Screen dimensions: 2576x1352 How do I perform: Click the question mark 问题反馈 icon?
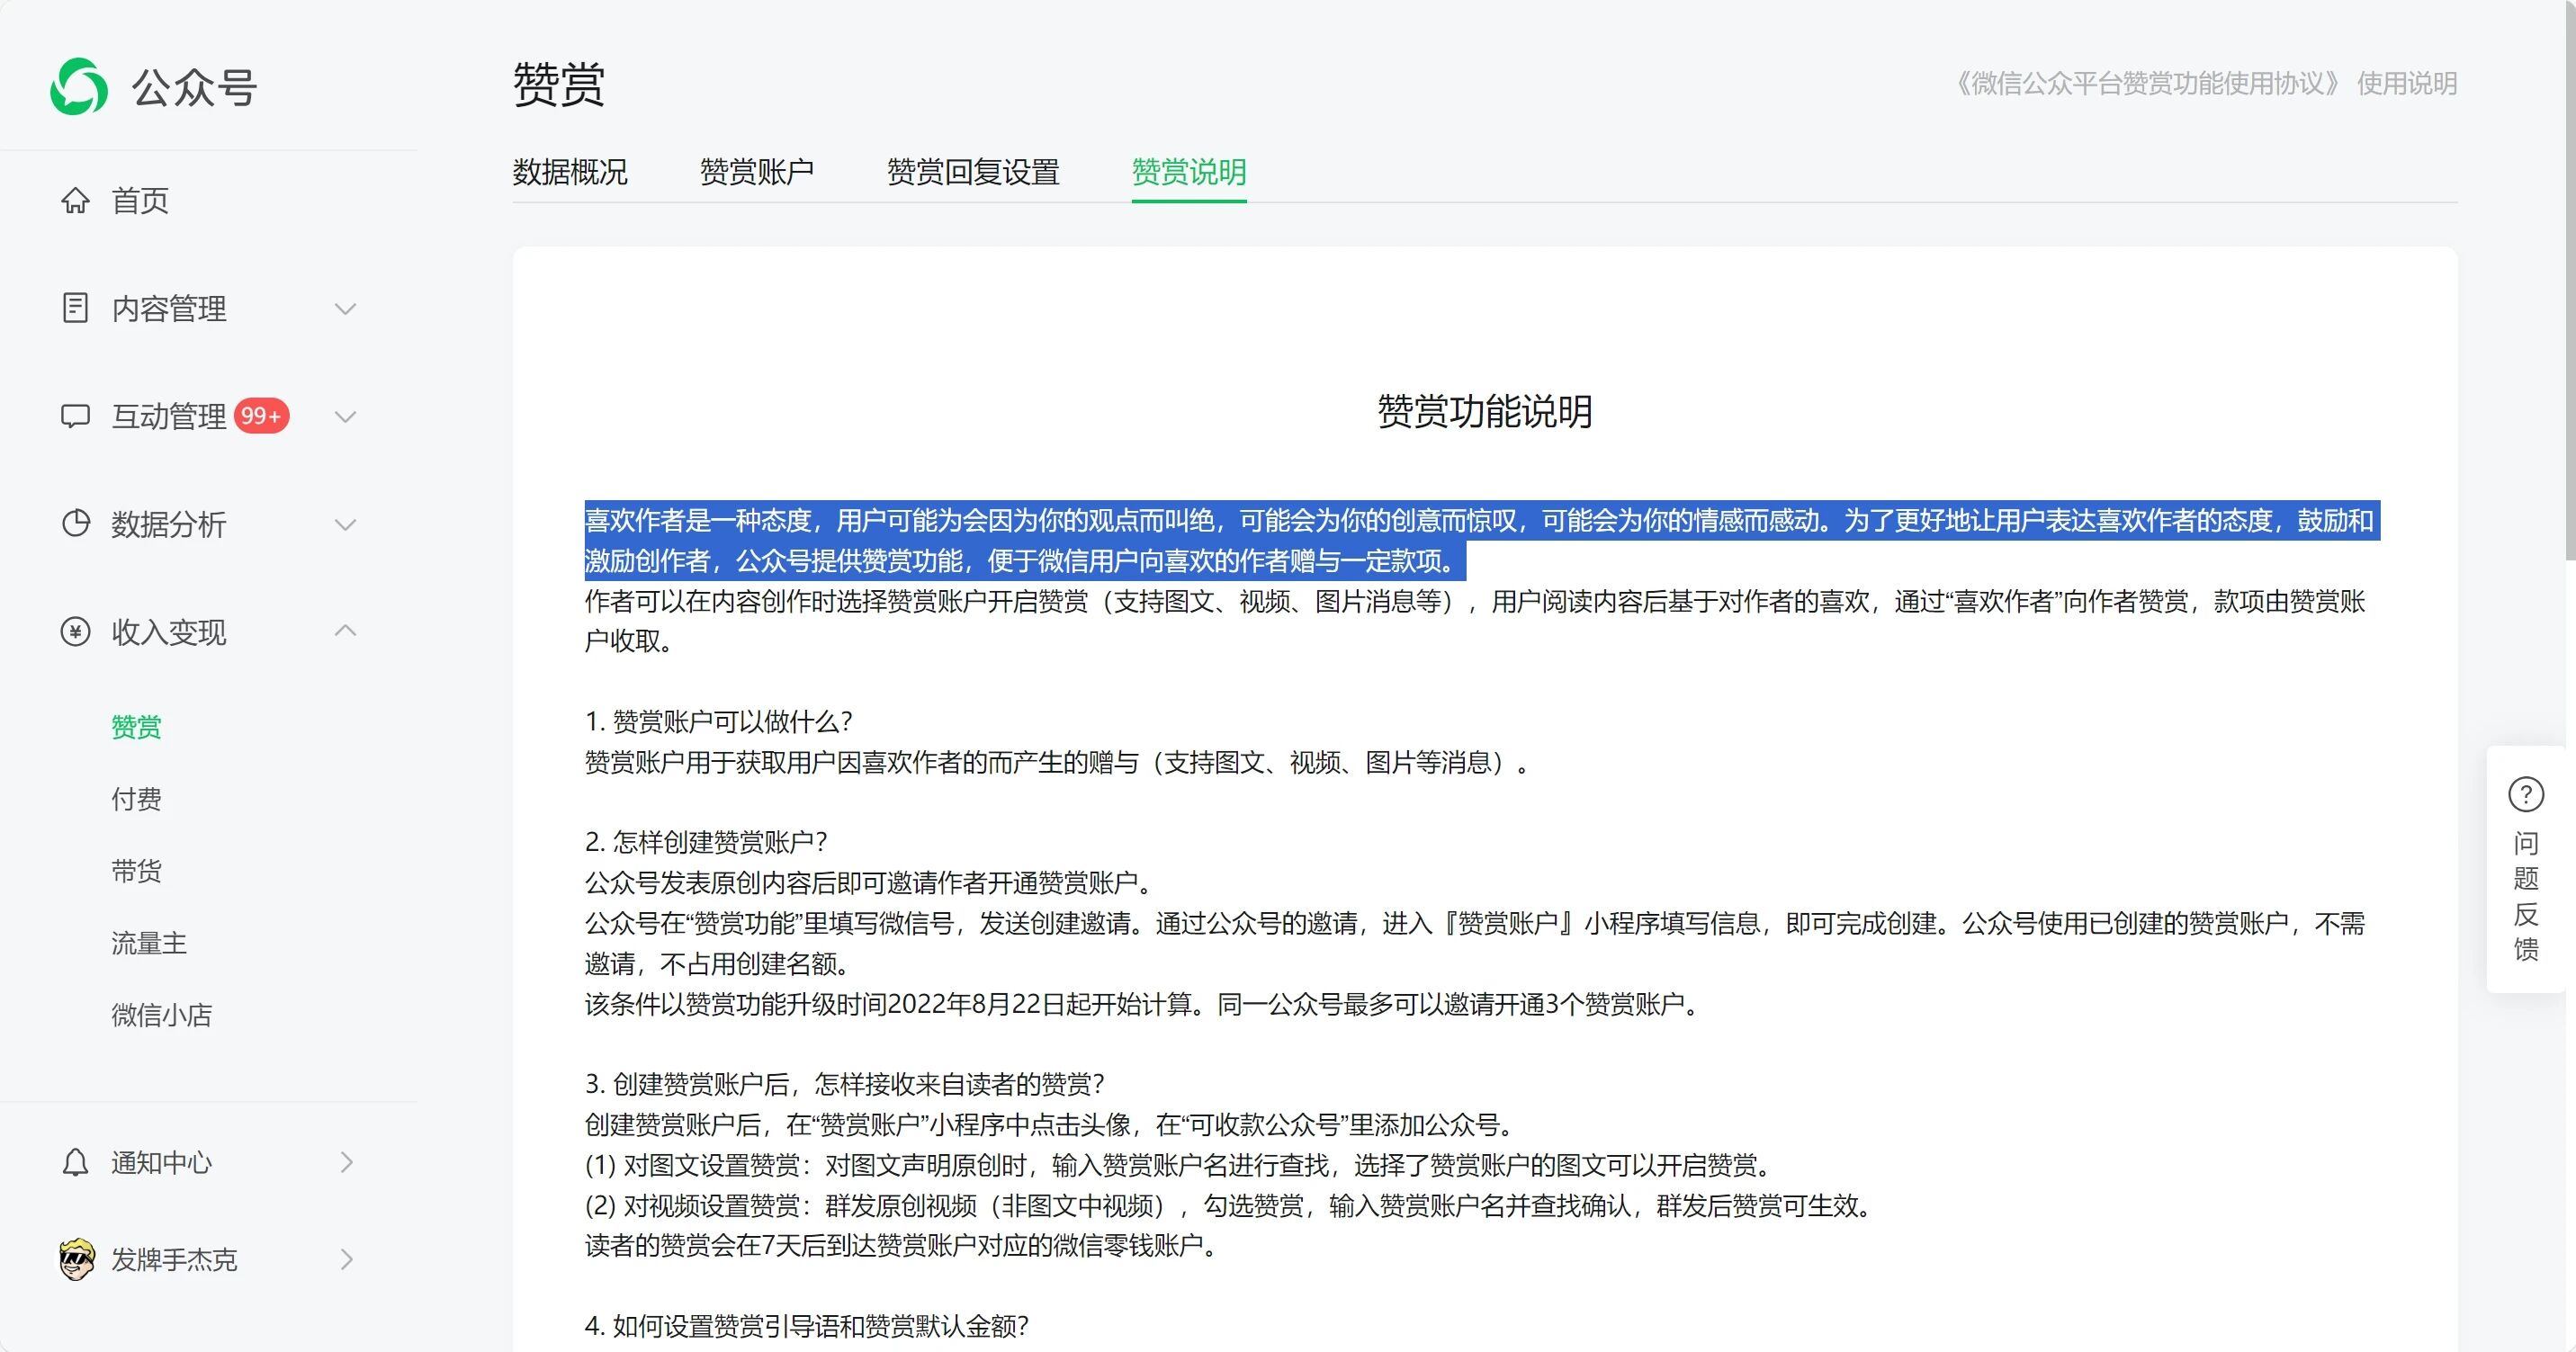tap(2526, 795)
